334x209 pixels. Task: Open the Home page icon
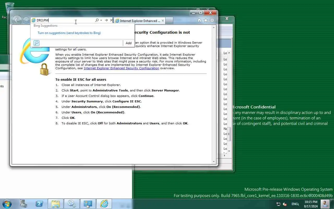tap(199, 20)
